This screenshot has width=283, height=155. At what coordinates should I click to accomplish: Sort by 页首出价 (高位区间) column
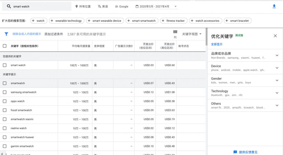click(167, 46)
